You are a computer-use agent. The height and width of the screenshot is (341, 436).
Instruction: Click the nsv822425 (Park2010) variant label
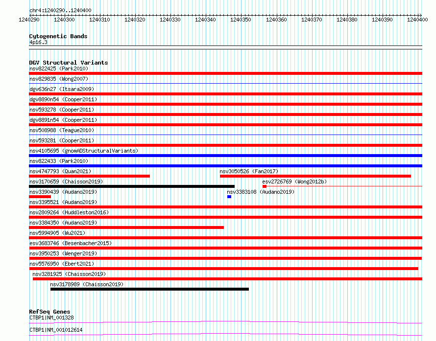coord(59,68)
